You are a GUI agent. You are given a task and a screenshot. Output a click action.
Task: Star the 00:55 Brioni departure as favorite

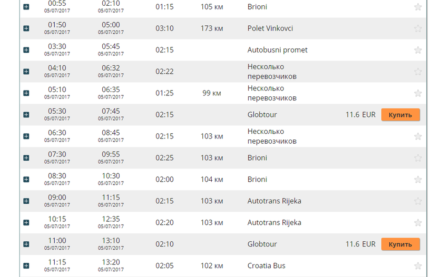pyautogui.click(x=418, y=7)
